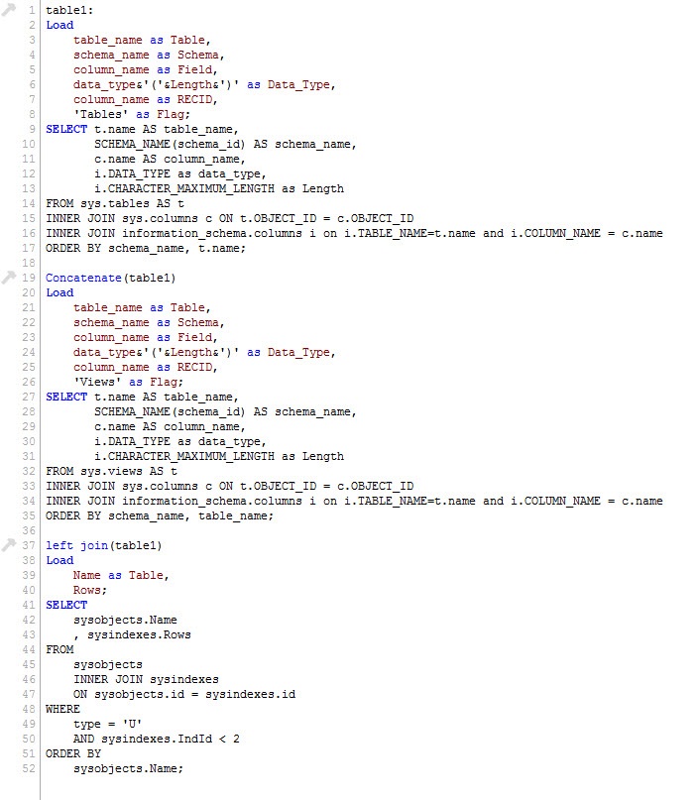Click 'AND sysindexes.IndId < 2' line
Screen dimensions: 700x800
(x=156, y=739)
